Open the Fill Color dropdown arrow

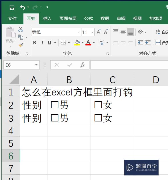coord(83,43)
